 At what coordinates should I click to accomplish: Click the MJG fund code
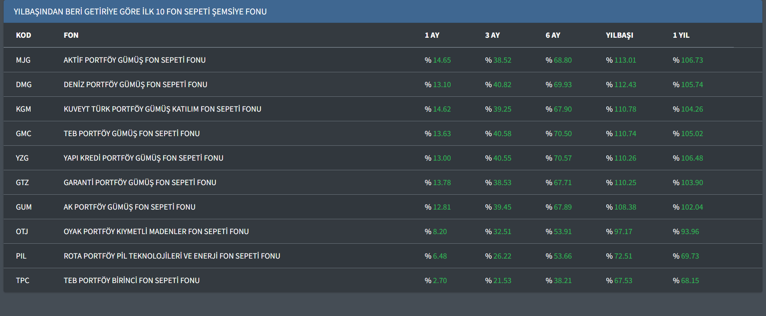(23, 60)
